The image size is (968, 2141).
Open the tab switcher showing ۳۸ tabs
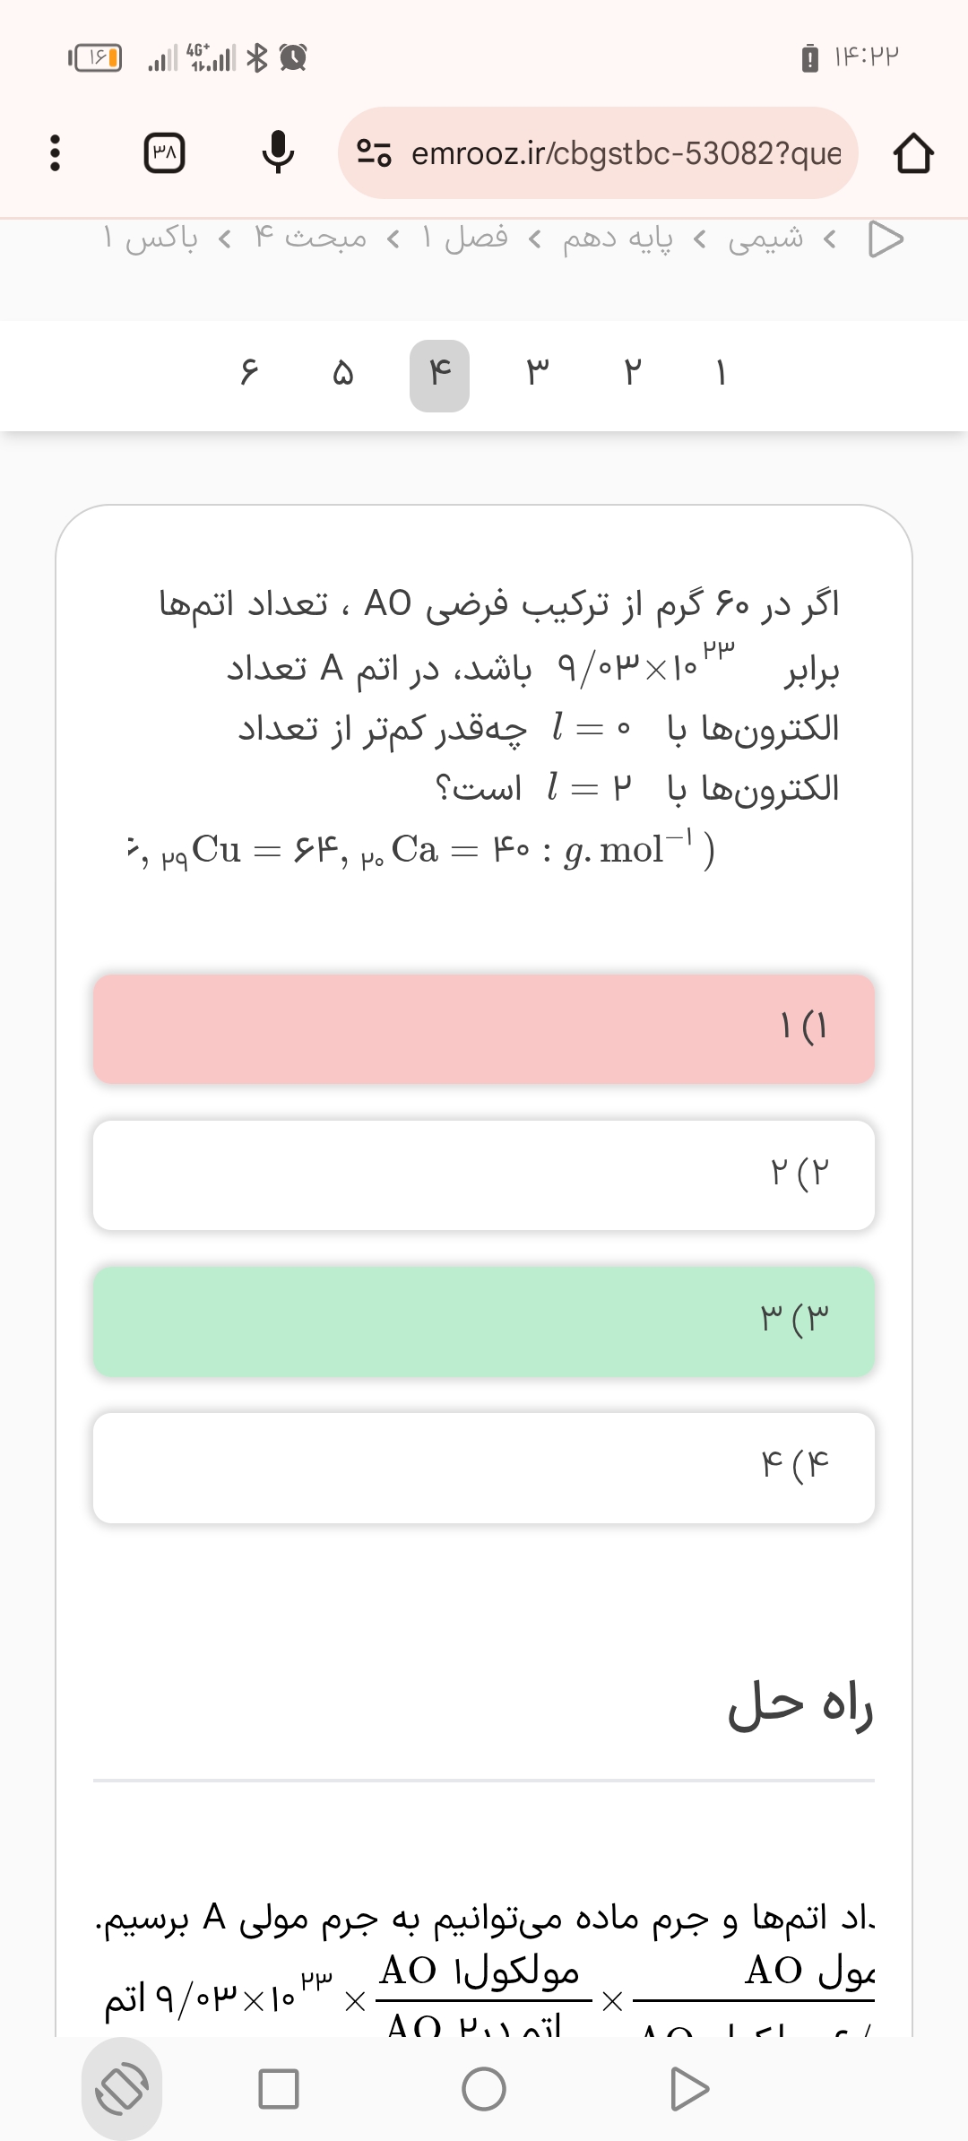pyautogui.click(x=165, y=153)
